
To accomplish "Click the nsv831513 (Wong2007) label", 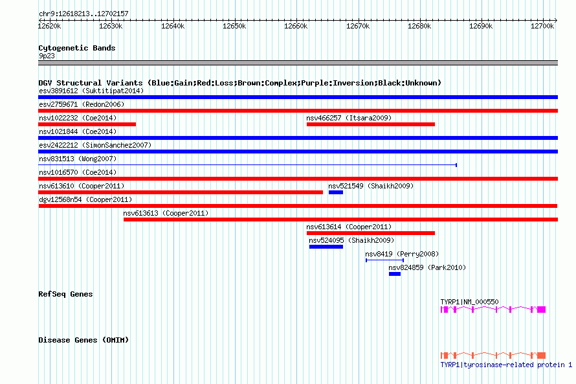I will (x=78, y=159).
